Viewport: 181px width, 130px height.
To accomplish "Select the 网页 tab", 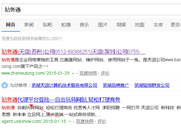I will pos(11,25).
